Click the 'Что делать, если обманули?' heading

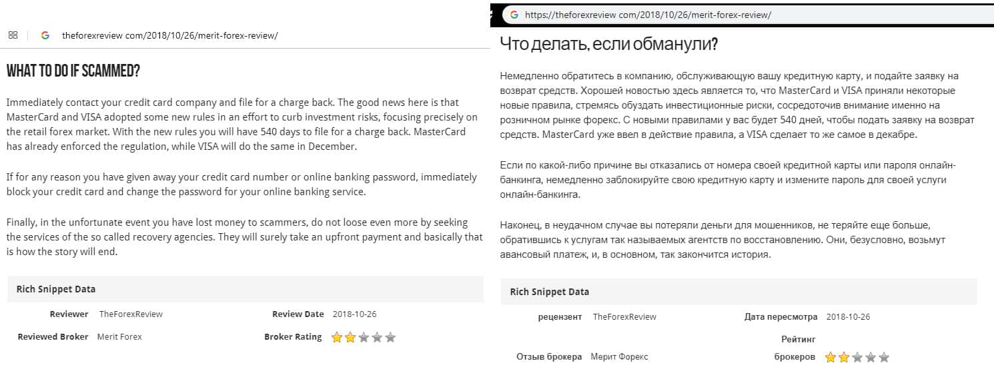click(608, 45)
